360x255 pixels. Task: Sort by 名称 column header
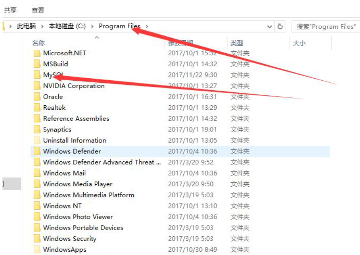click(38, 43)
